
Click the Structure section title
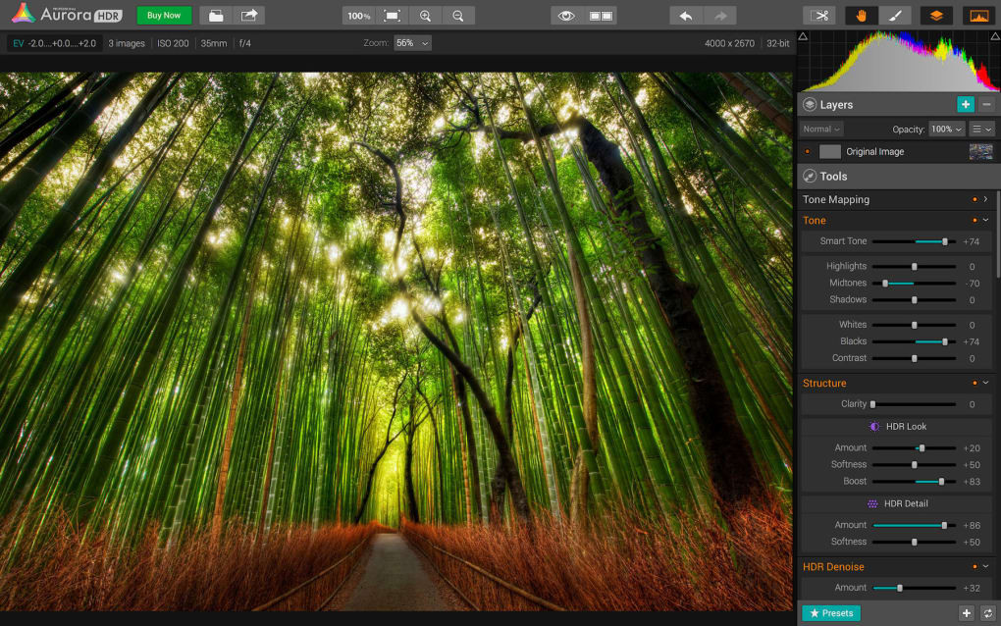pos(824,383)
